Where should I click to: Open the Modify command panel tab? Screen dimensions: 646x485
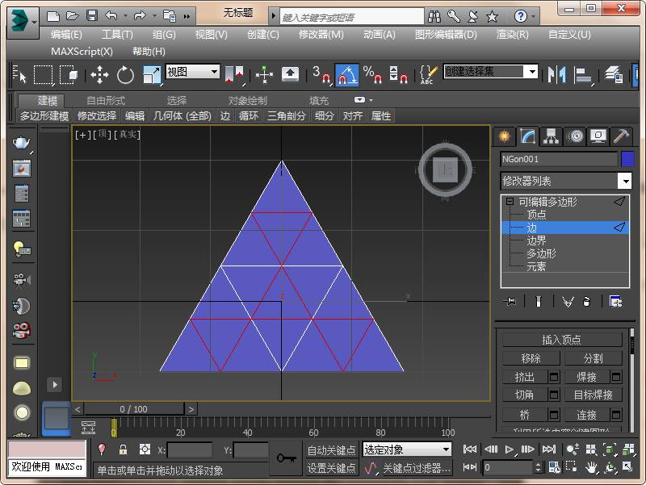click(x=527, y=136)
